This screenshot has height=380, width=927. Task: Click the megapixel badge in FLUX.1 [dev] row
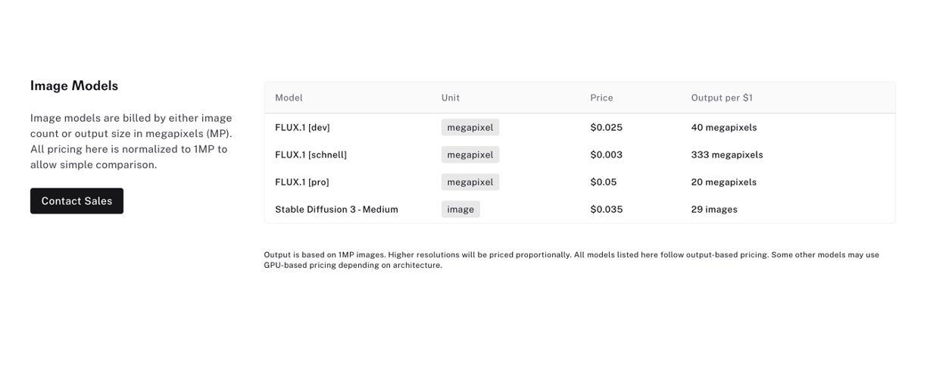pos(470,127)
